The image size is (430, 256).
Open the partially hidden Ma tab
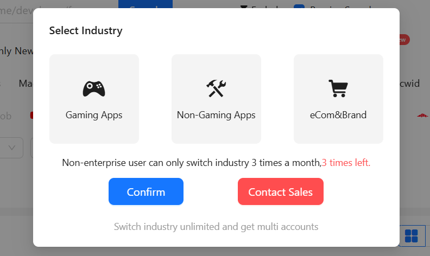coord(25,84)
